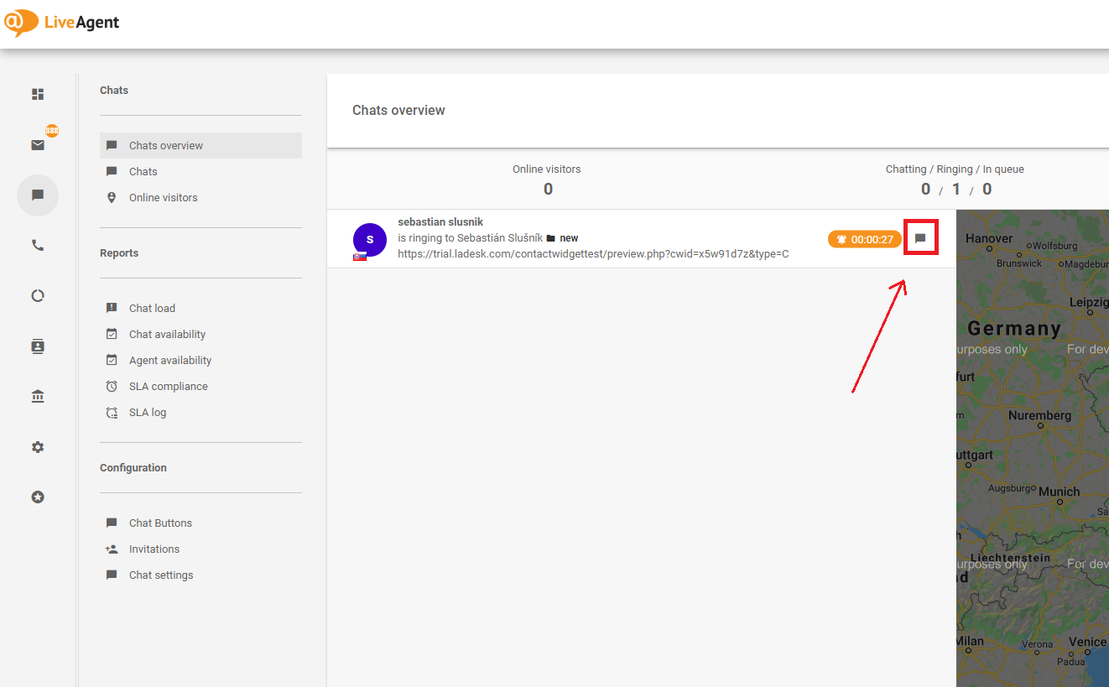The image size is (1109, 687).
Task: Go to Online visitors
Action: (x=164, y=198)
